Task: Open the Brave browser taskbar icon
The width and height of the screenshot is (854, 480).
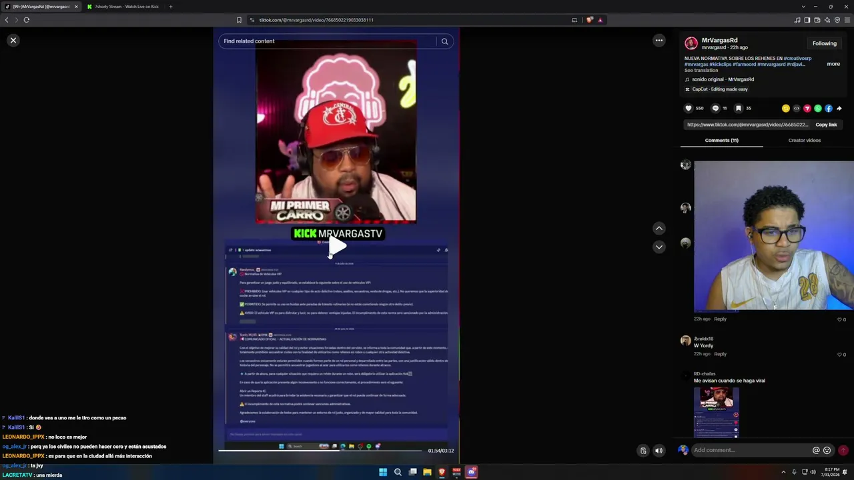Action: [x=442, y=473]
